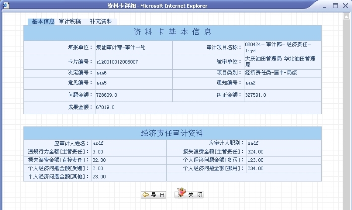Minimize the 资料卡详细 window
The image size is (352, 210).
326,6
